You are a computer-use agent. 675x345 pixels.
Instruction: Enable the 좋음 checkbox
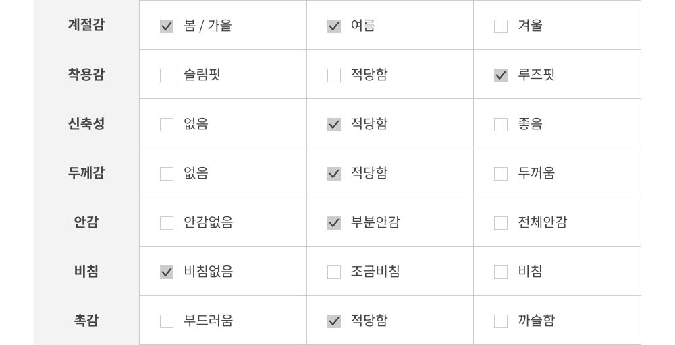[x=501, y=125]
